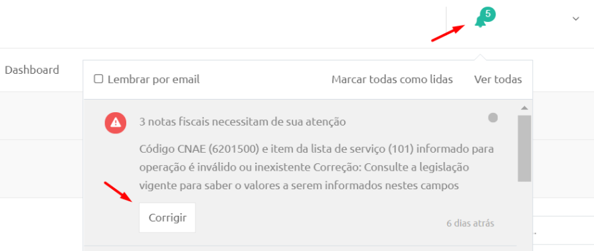The width and height of the screenshot is (594, 251).
Task: Click the popover's triangular pointer under the bell
Action: [480, 57]
